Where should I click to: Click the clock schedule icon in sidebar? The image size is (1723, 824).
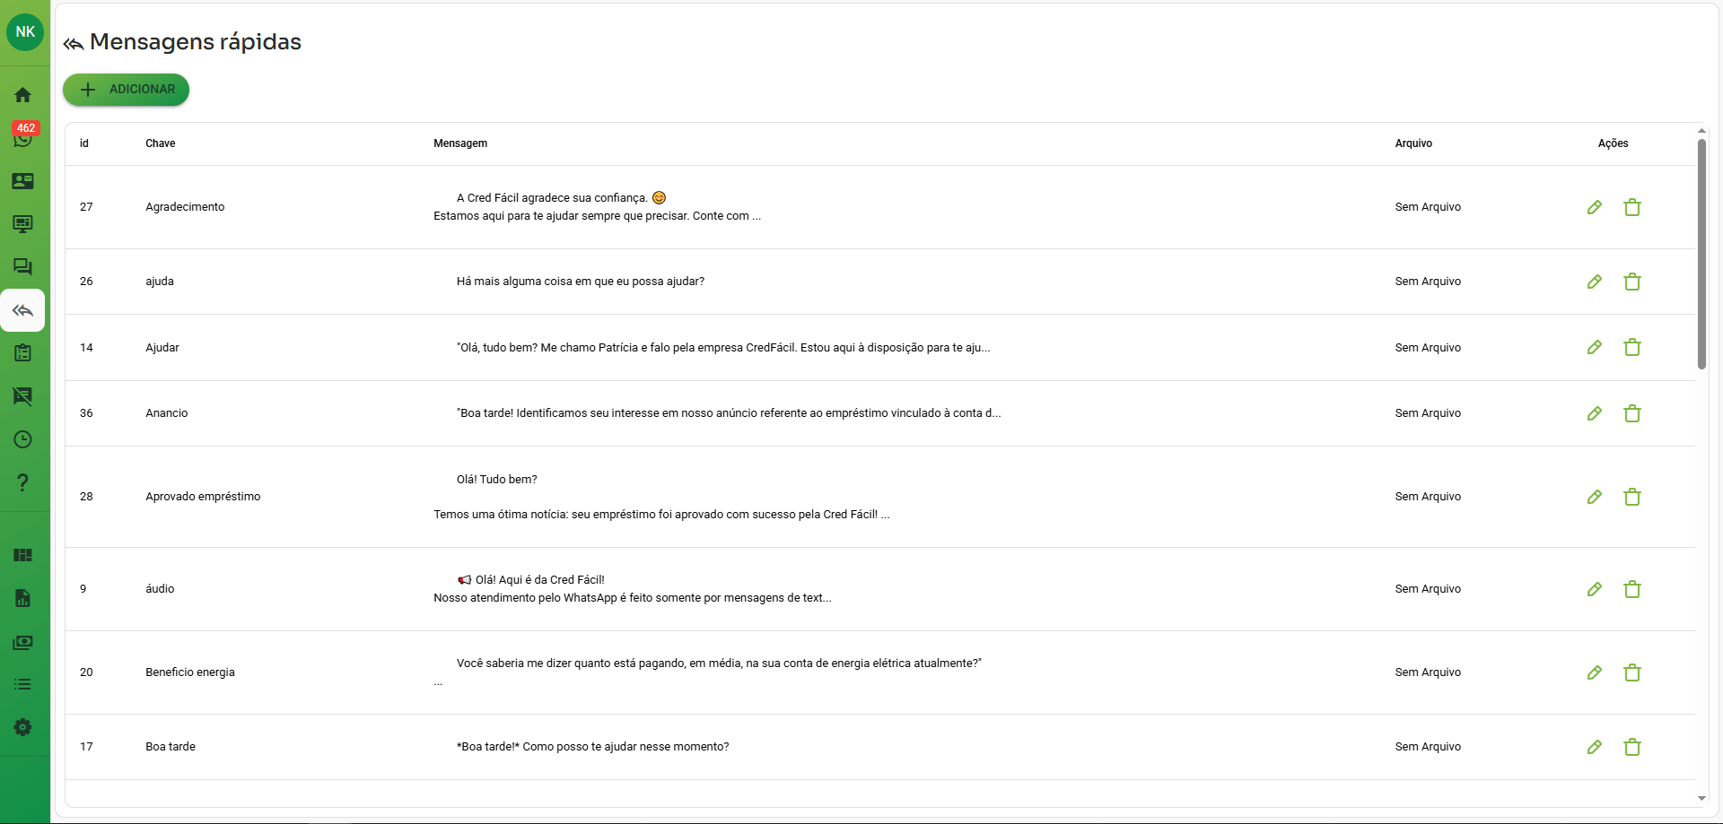23,439
